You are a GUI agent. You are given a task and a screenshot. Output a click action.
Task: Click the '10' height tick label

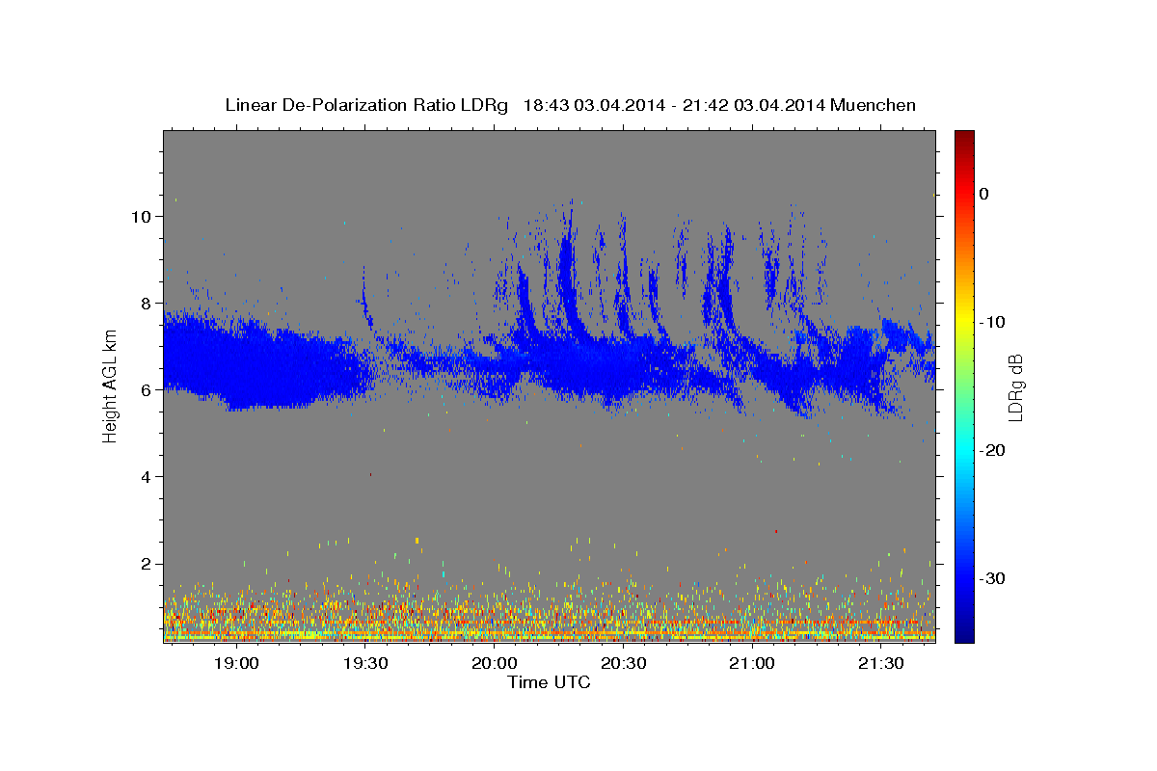tap(140, 216)
